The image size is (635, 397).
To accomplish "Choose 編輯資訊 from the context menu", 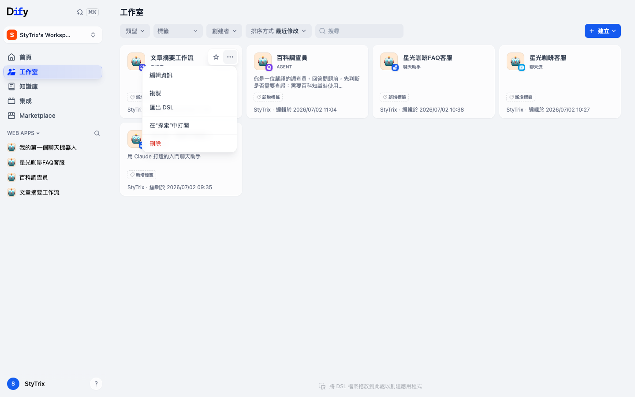I will (190, 75).
